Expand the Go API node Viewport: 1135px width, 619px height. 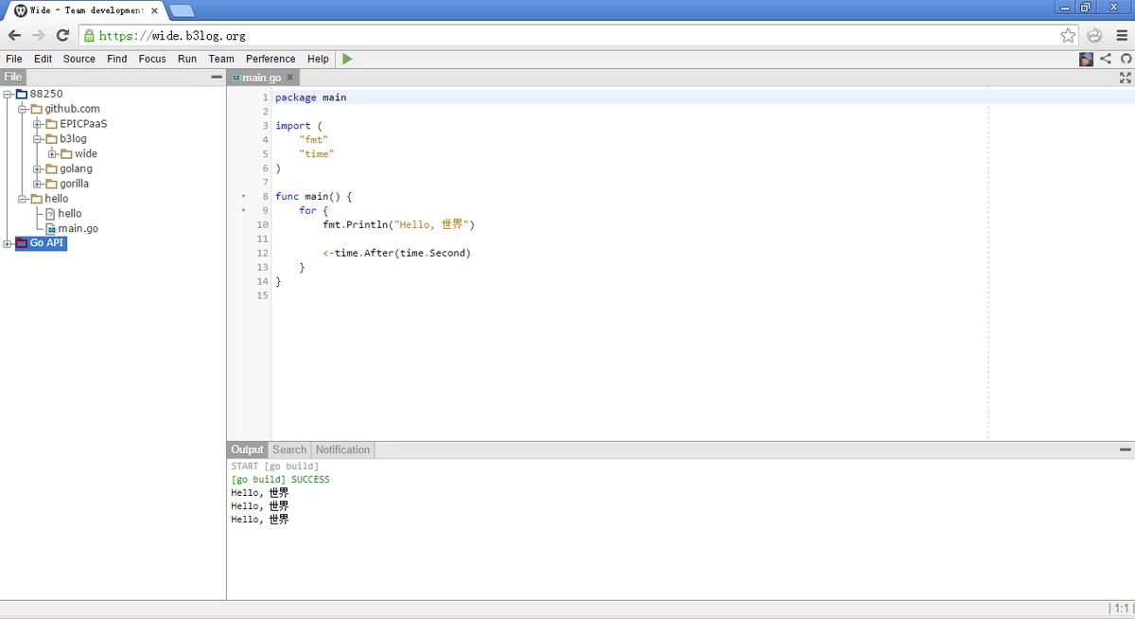point(8,243)
